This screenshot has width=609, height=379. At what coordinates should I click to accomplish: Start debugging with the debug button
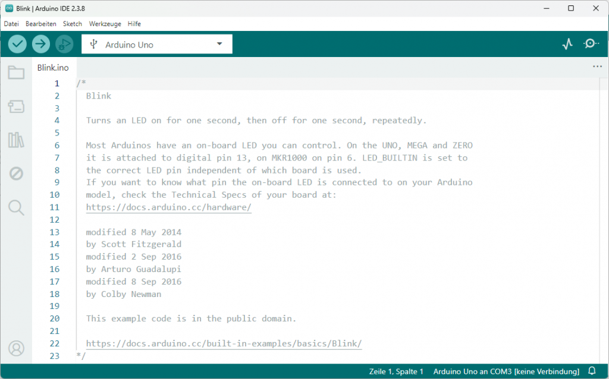pyautogui.click(x=64, y=44)
